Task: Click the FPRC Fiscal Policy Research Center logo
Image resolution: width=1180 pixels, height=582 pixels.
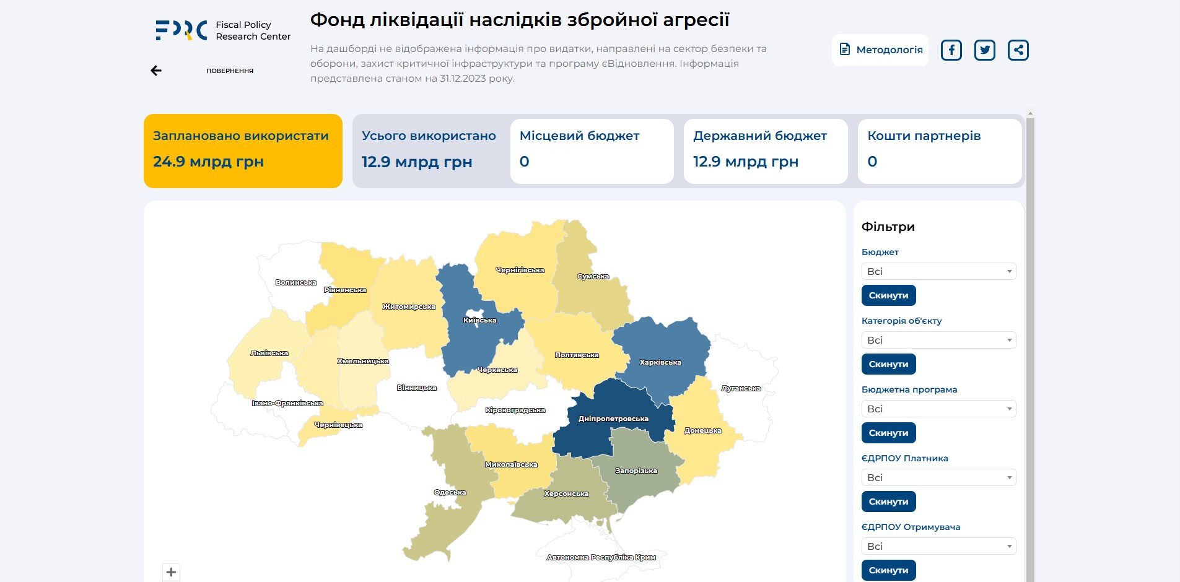Action: (222, 30)
